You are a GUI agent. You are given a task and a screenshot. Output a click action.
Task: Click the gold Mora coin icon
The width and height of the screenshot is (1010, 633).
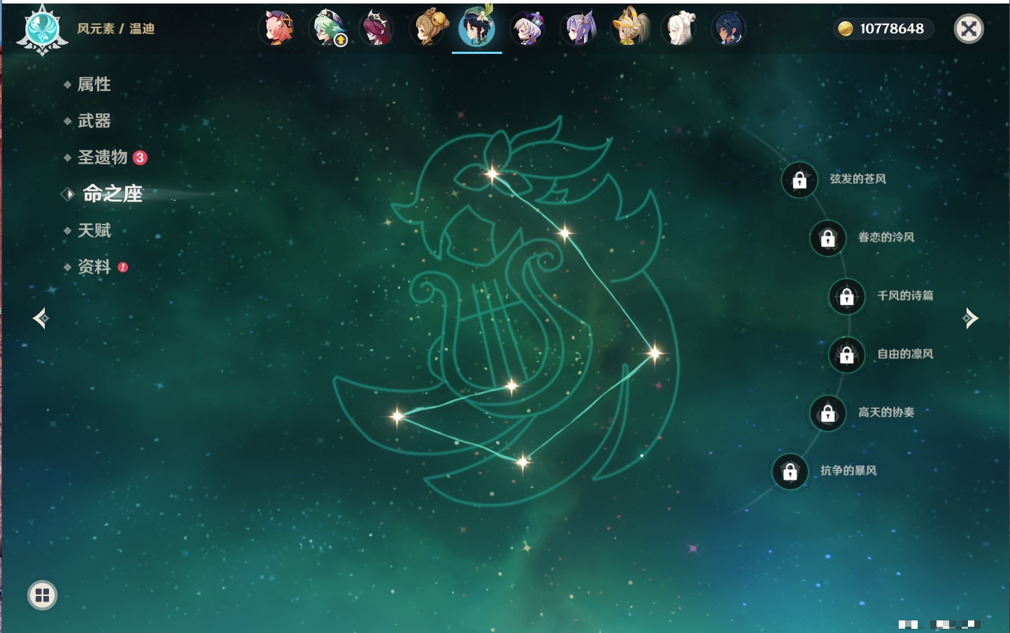[846, 29]
